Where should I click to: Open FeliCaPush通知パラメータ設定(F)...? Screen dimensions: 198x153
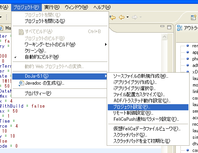coord(148,119)
